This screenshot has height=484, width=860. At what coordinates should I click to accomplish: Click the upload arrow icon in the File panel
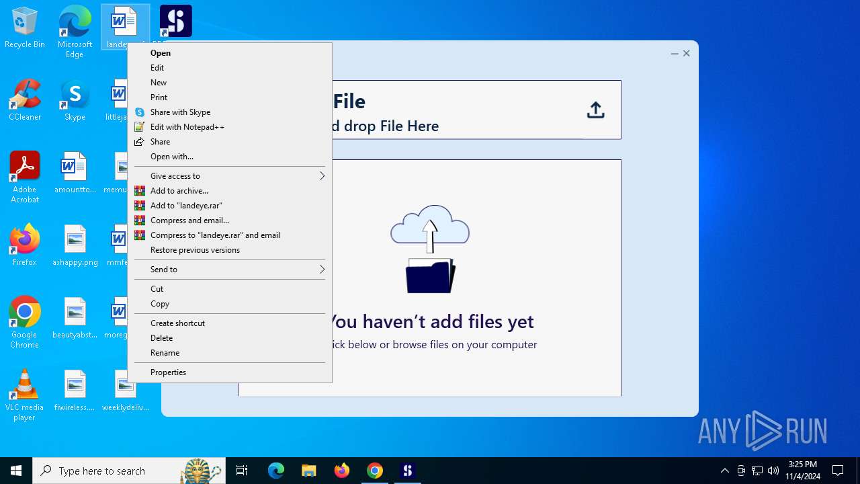click(595, 110)
